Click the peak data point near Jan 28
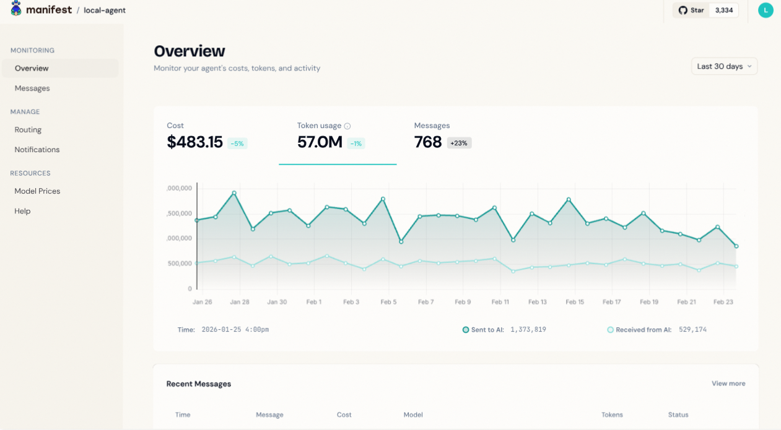Viewport: 781px width, 430px height. pos(234,193)
